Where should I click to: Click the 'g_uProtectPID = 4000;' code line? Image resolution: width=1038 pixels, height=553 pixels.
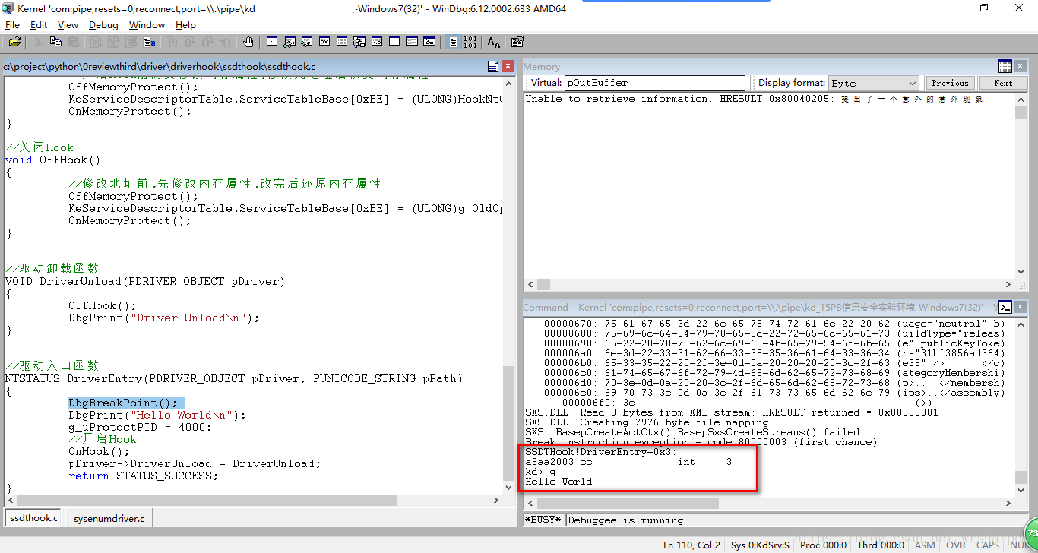pyautogui.click(x=140, y=427)
